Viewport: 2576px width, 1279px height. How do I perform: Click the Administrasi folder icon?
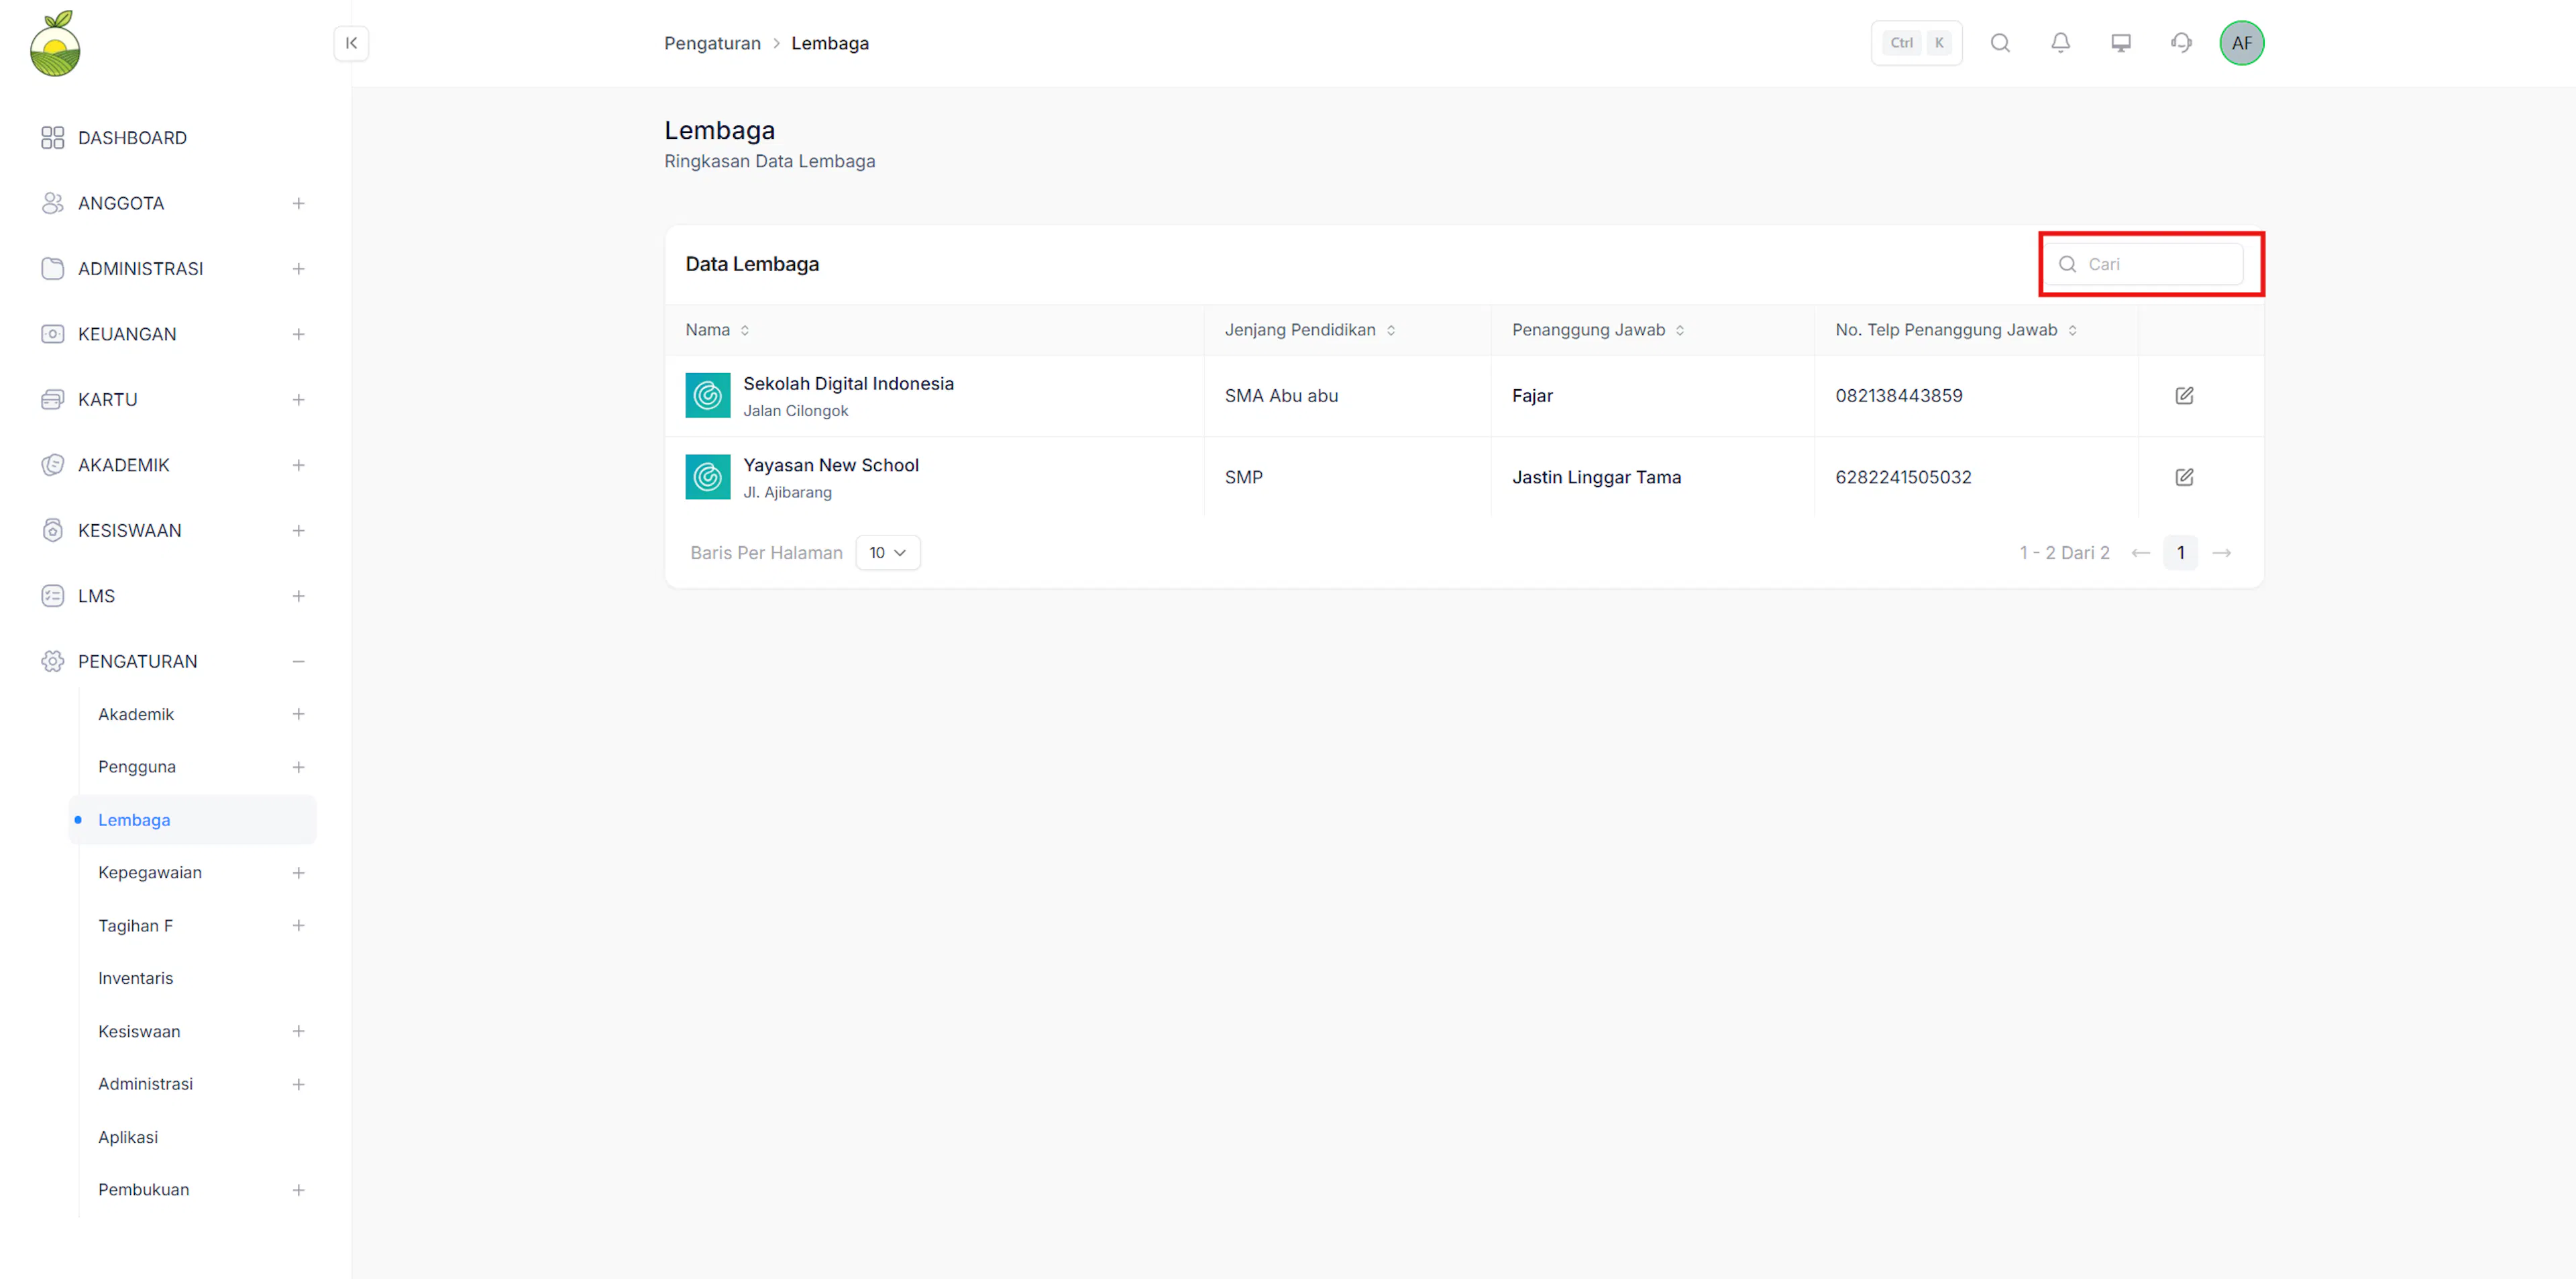53,269
